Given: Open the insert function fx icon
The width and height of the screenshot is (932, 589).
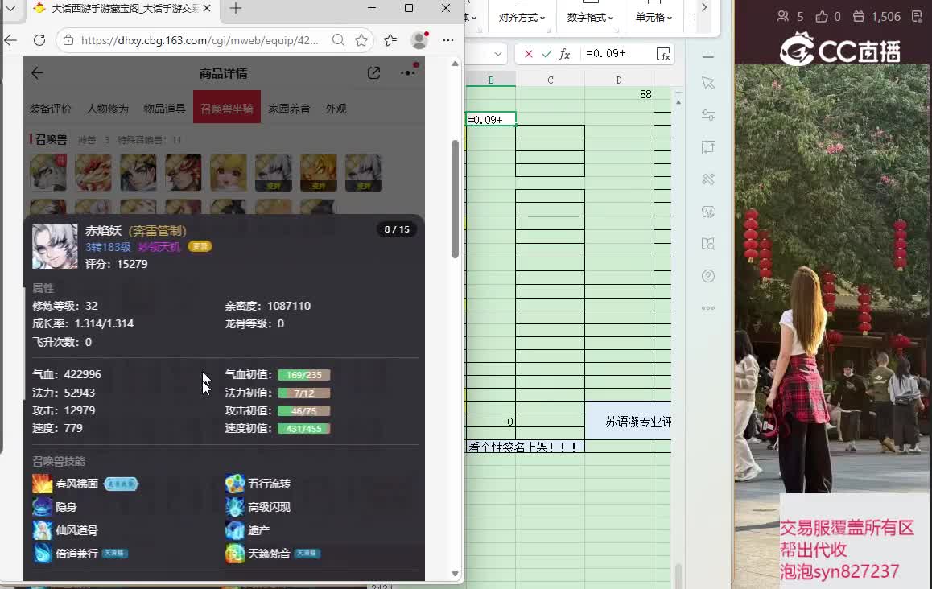Looking at the screenshot, I should coord(565,54).
